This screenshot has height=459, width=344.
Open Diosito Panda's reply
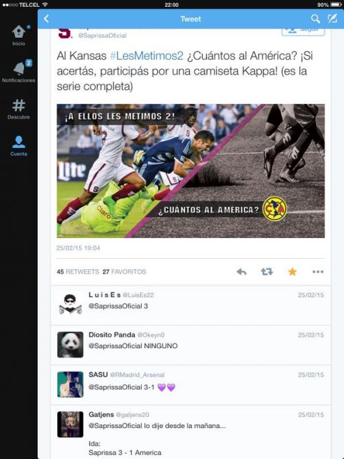[191, 345]
